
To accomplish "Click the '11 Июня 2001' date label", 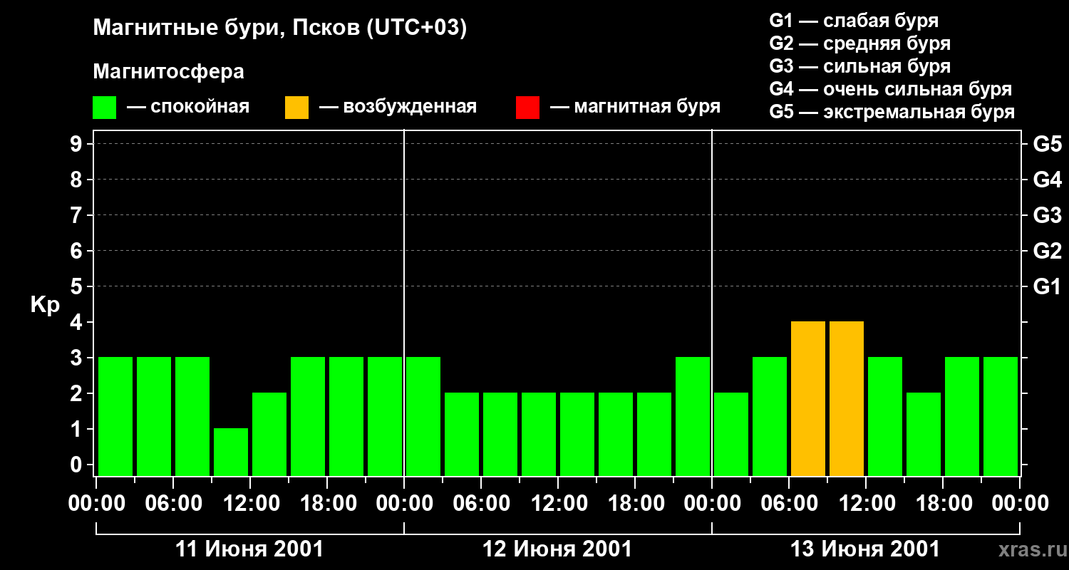I will [249, 549].
